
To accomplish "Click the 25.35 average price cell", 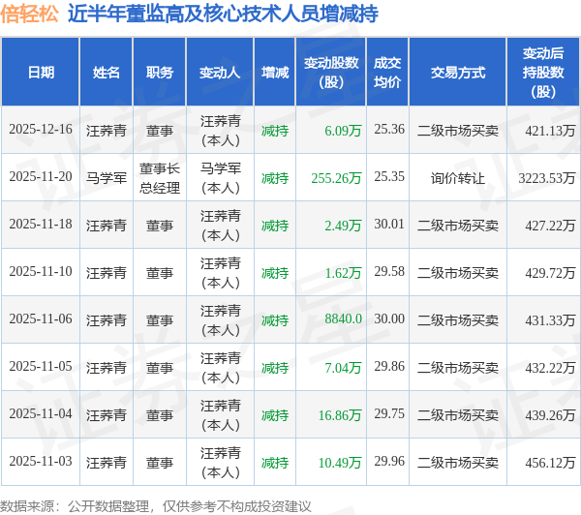I will pos(389,177).
